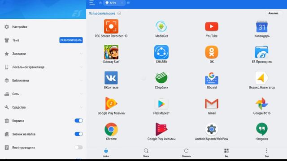Viewport: 287px width, 161px height.
Task: Open REC Screen Recorder HD app
Action: (x=111, y=26)
